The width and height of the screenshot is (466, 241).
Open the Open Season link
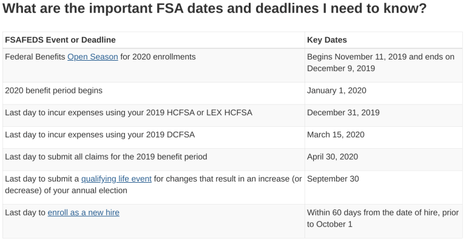coord(93,56)
